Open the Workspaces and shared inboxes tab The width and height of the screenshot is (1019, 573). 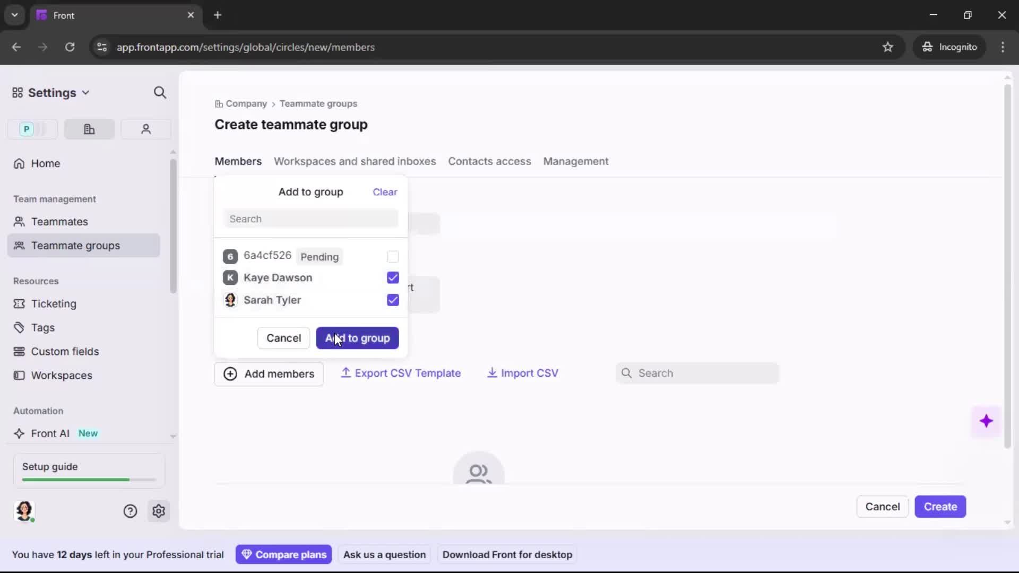pyautogui.click(x=355, y=161)
